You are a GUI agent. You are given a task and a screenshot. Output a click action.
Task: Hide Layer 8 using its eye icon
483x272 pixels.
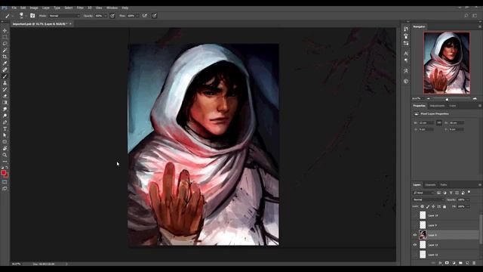[x=415, y=235]
